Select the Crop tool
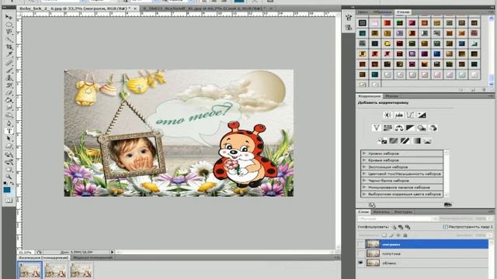This screenshot has width=497, height=279. pos(9,47)
